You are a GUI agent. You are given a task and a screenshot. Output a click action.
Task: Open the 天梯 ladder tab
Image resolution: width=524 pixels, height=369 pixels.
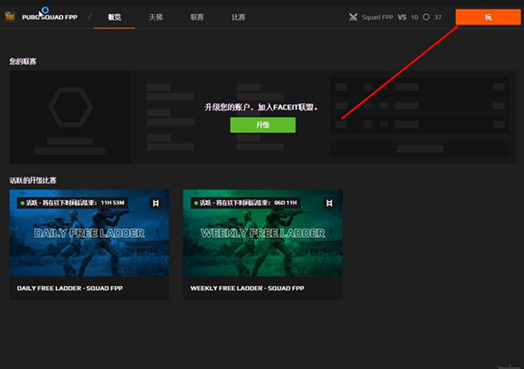(x=155, y=17)
